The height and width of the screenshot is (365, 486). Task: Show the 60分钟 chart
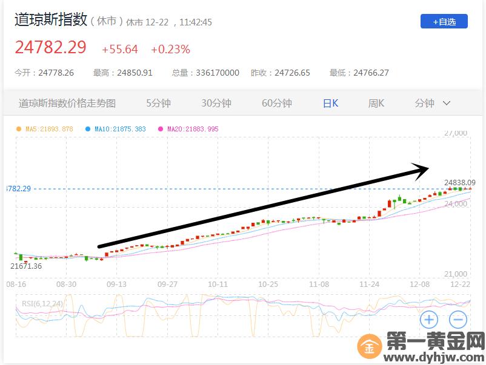coord(277,104)
